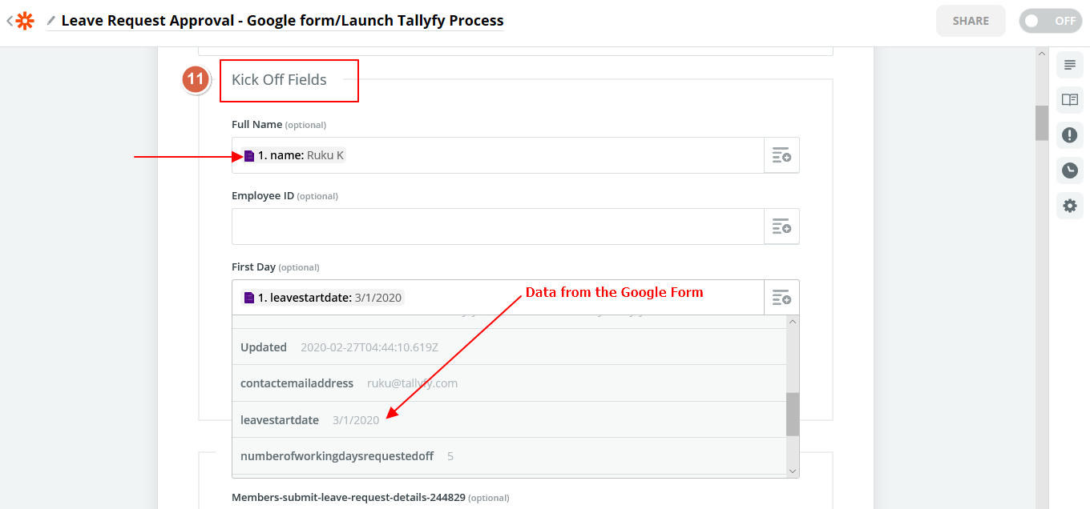Open the settings gear icon in sidebar
Image resolution: width=1090 pixels, height=509 pixels.
tap(1070, 206)
